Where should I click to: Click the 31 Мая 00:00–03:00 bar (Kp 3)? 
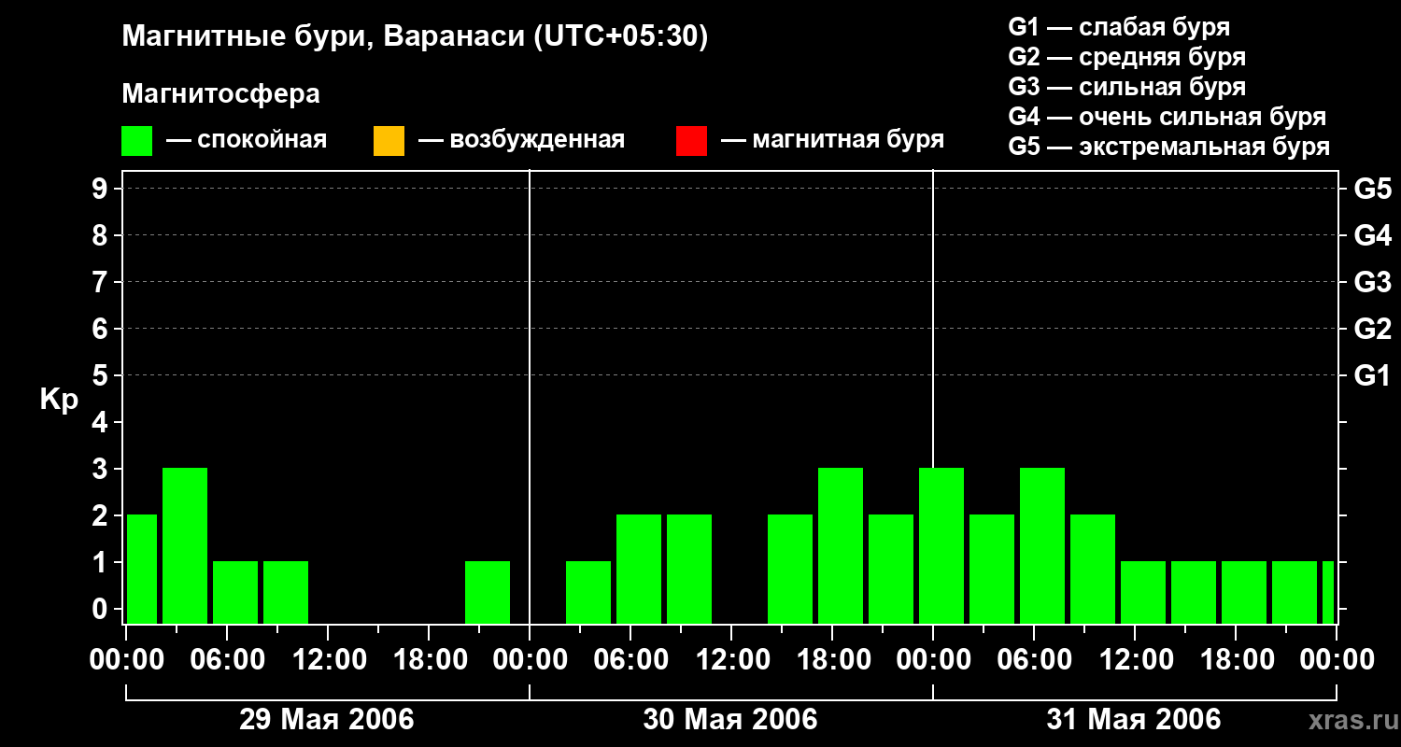pyautogui.click(x=941, y=545)
